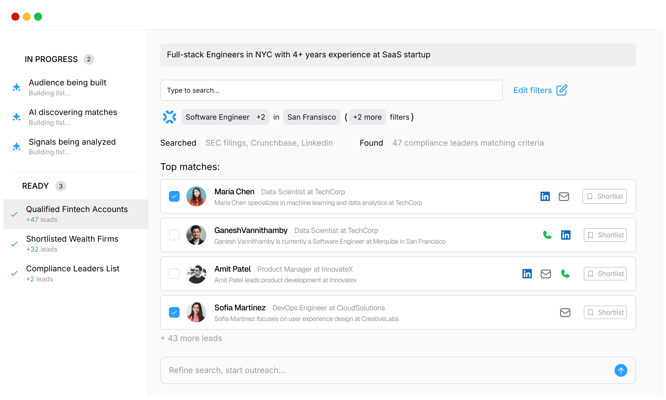Check the box for Amit Patel
Viewport: 666px width, 400px height.
click(x=174, y=274)
